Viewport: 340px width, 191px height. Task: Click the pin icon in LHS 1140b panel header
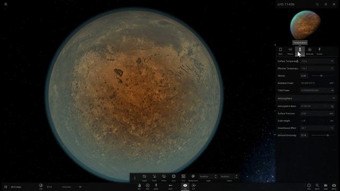(x=317, y=4)
